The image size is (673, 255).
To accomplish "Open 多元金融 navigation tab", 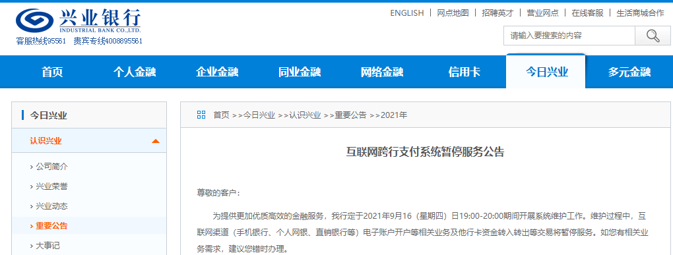I will [629, 72].
